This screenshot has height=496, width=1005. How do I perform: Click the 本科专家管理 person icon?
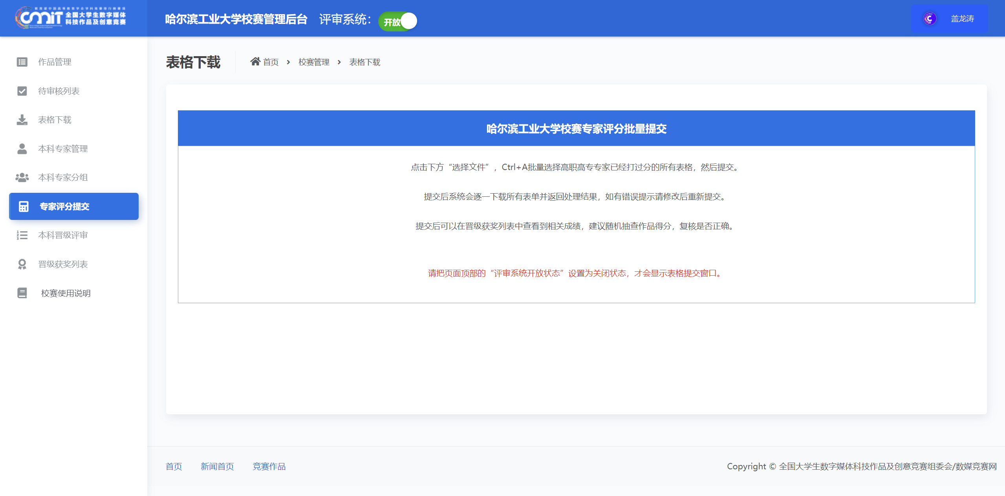22,149
